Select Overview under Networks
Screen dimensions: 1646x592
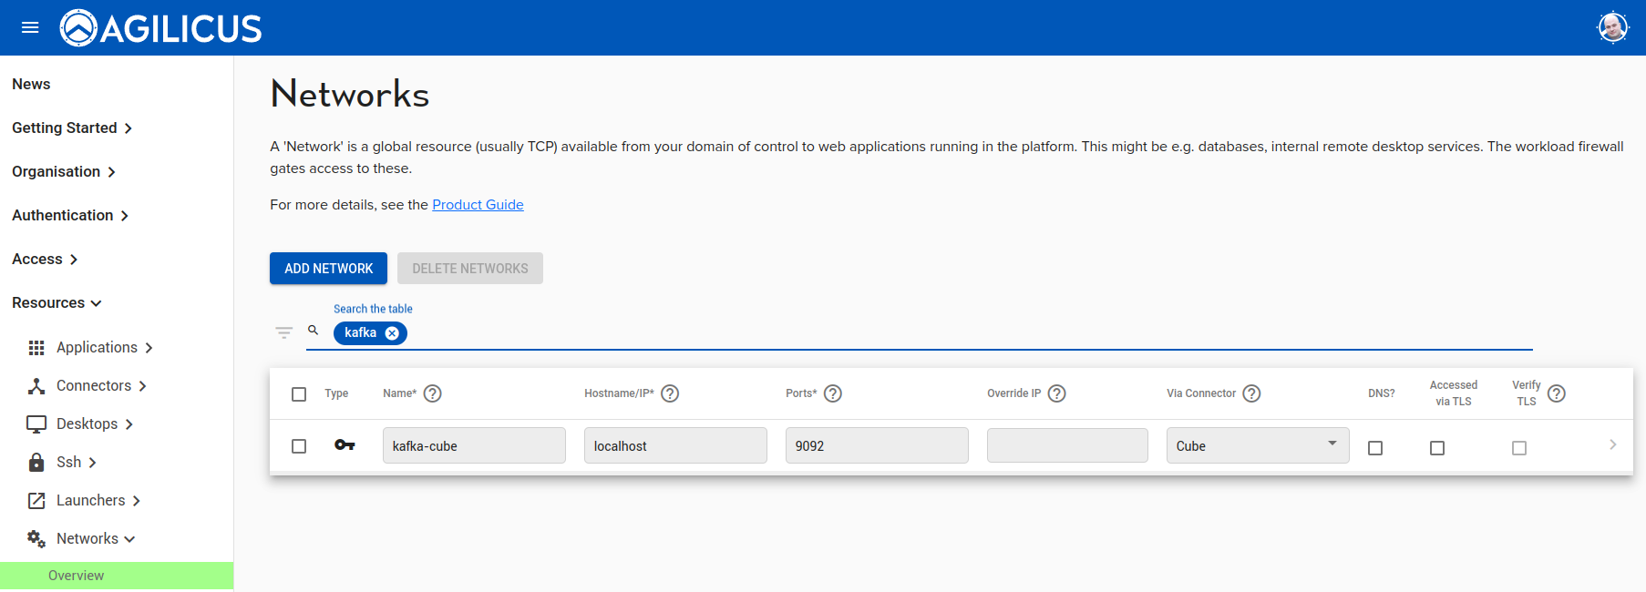click(x=76, y=576)
